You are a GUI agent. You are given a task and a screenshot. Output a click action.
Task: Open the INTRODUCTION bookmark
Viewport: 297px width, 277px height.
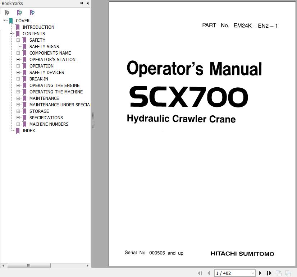tap(38, 27)
